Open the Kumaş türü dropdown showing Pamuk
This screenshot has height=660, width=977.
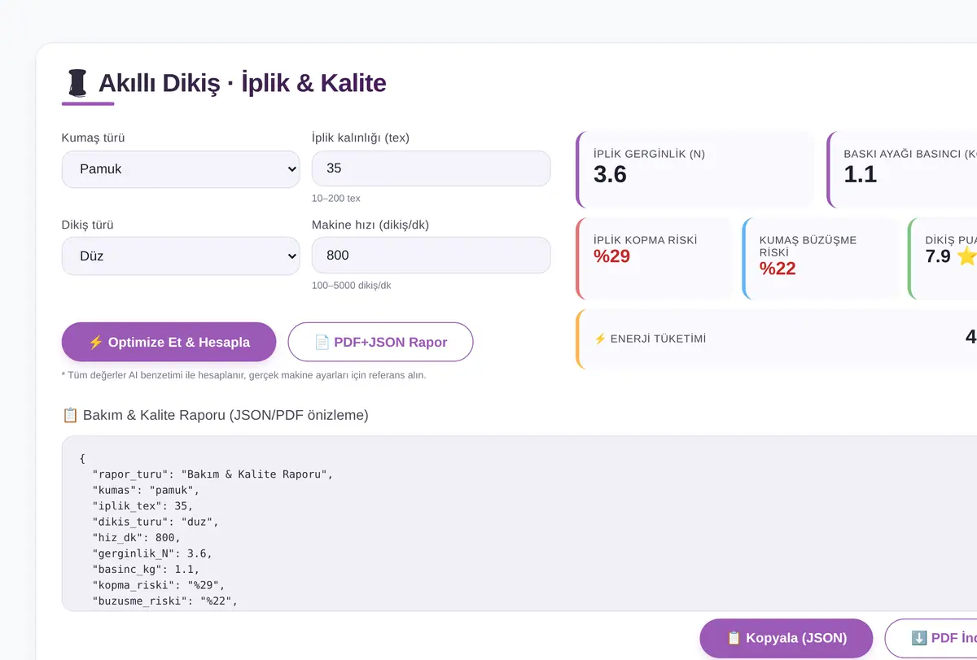[x=181, y=169]
